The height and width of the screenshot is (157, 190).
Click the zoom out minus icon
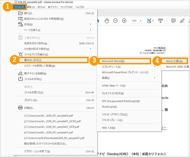point(115,21)
